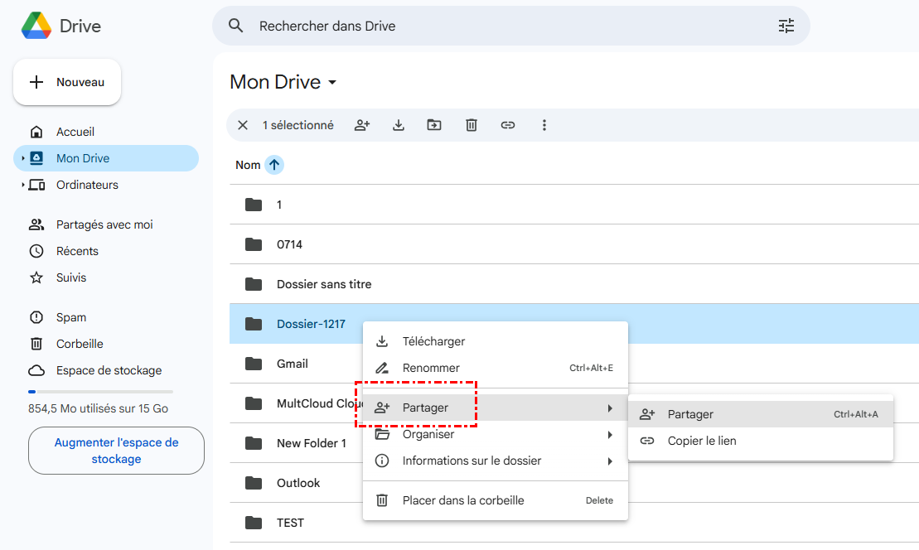Choose Renommer from the context menu
919x550 pixels.
coord(431,368)
